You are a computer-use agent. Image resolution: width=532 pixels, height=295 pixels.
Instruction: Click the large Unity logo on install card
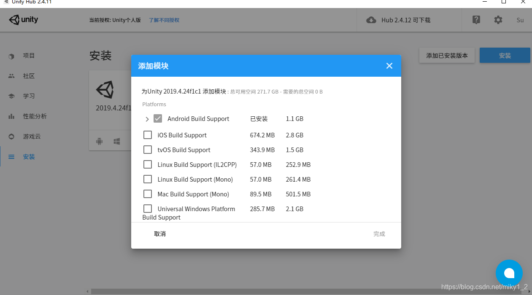105,89
